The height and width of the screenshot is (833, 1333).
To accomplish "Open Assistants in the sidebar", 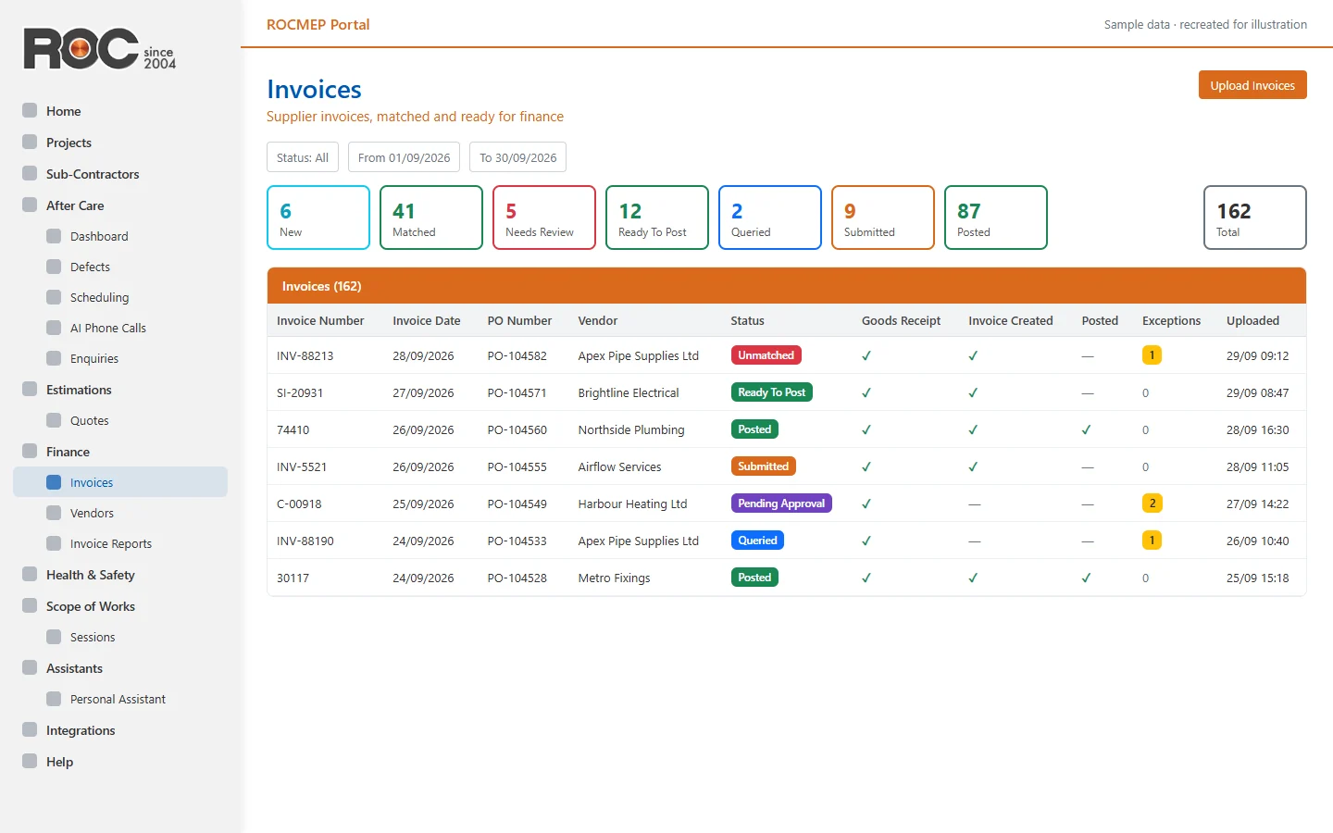I will click(x=120, y=668).
